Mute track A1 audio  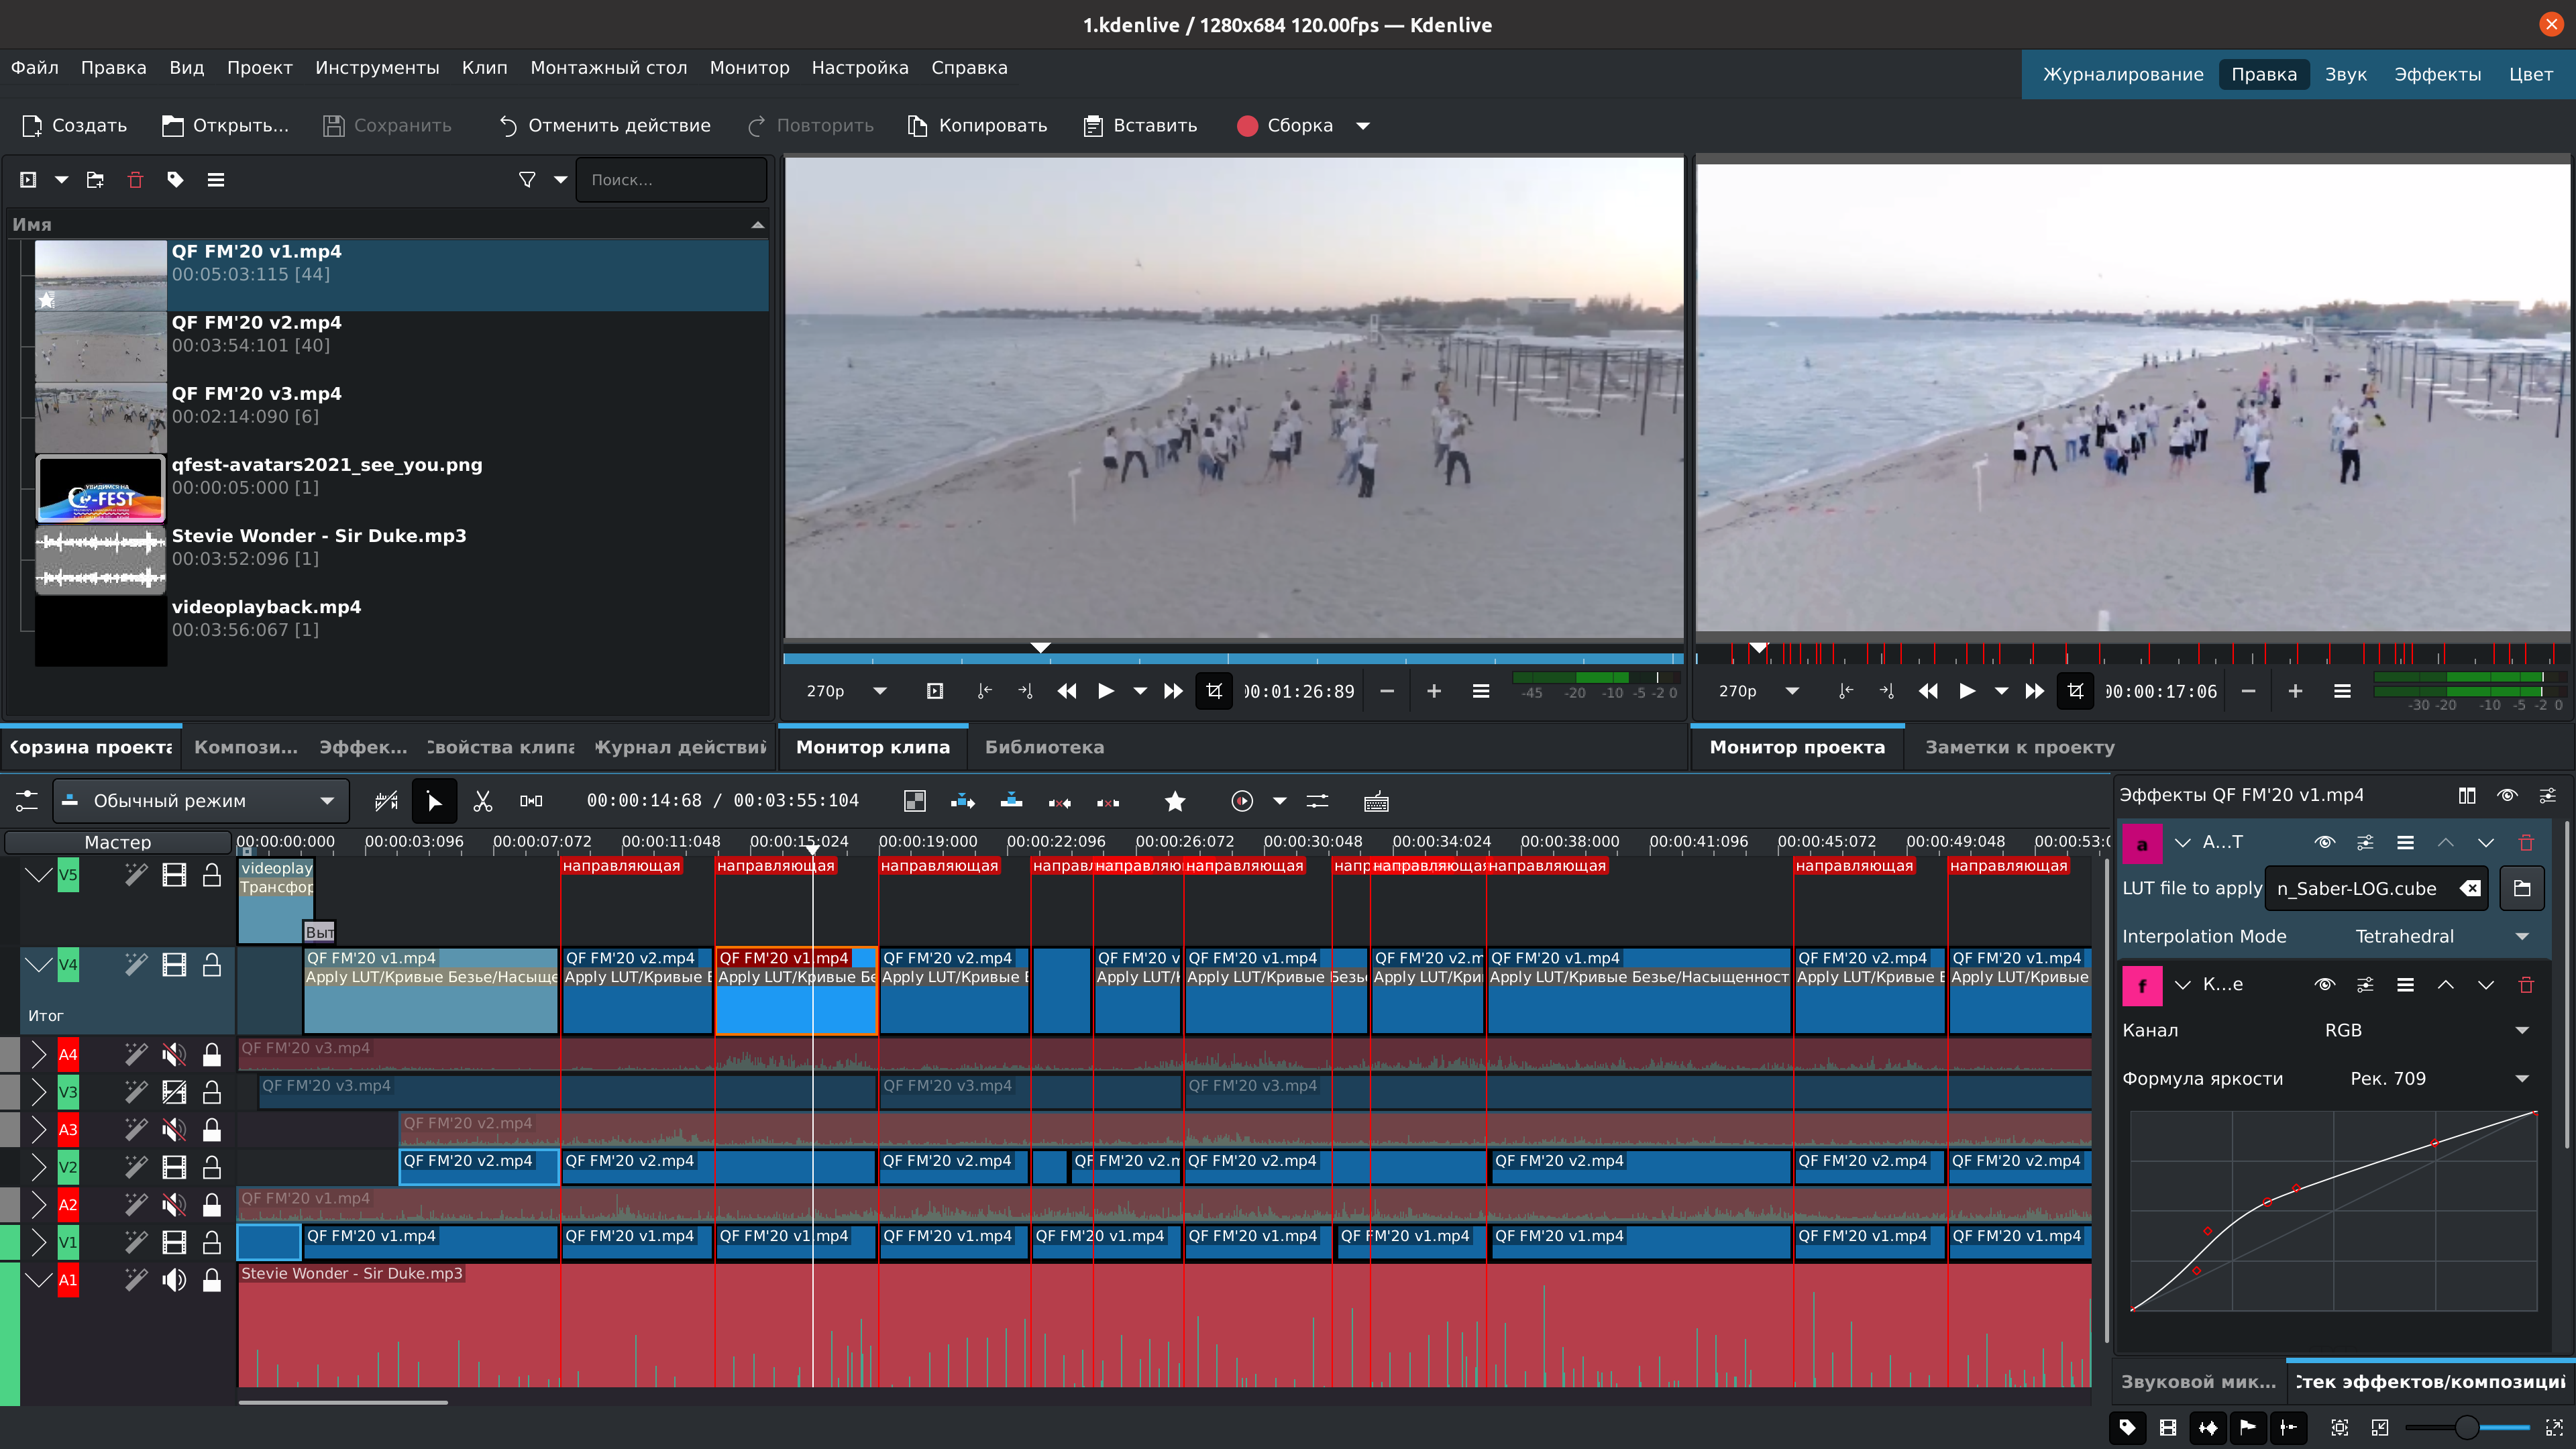tap(174, 1280)
